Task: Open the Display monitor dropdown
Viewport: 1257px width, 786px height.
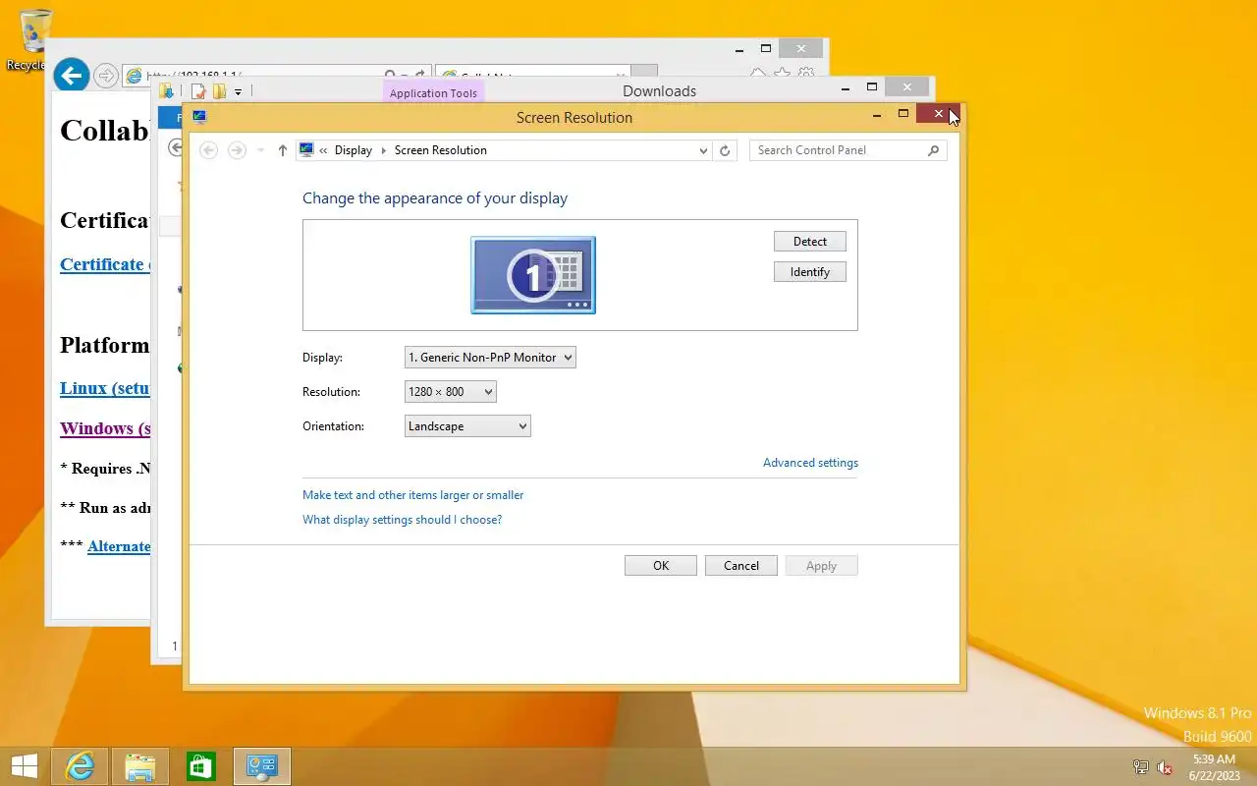Action: pos(490,358)
